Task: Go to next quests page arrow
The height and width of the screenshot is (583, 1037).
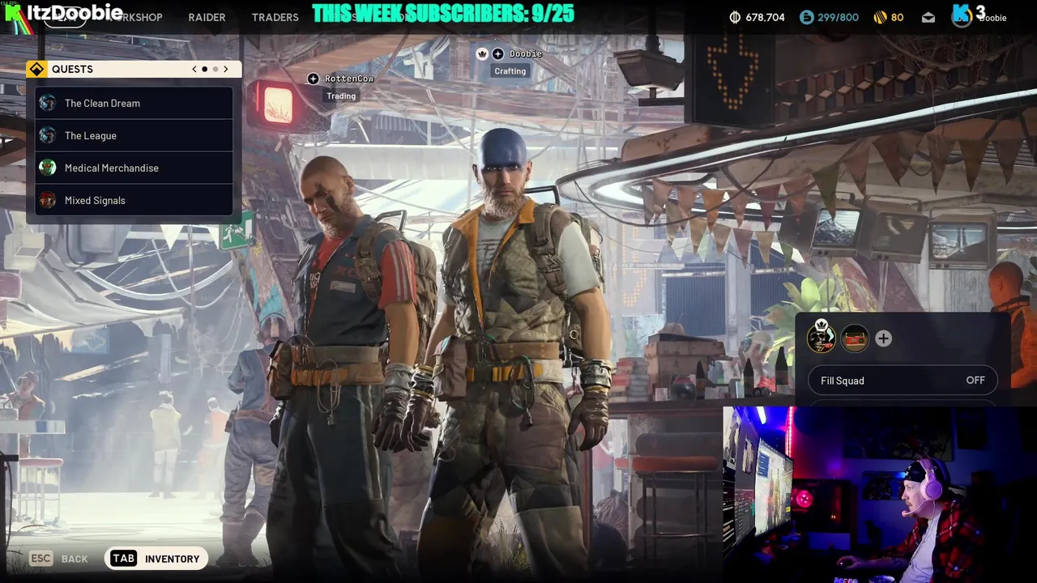Action: coord(226,69)
